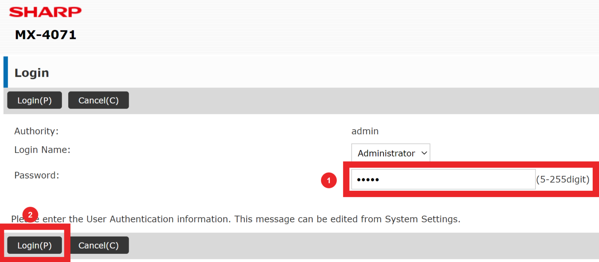Select Administrator in the login selector
Image resolution: width=599 pixels, height=262 pixels.
click(x=385, y=153)
